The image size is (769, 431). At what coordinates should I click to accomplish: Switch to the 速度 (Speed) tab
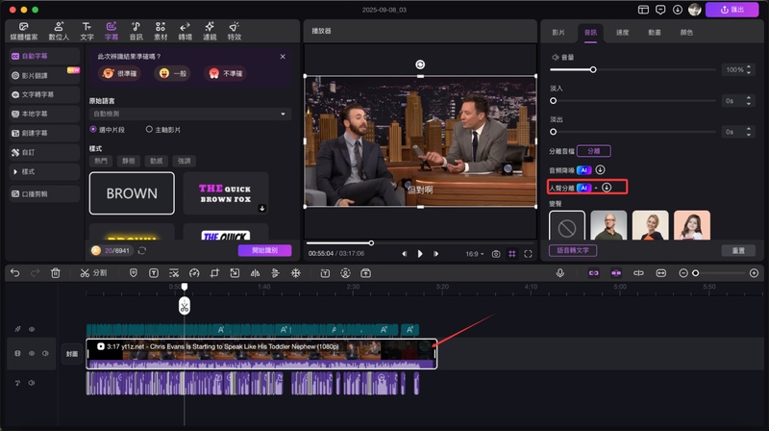coord(623,32)
